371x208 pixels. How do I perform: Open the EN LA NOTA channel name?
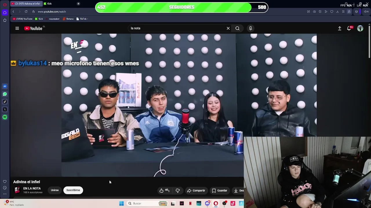click(32, 188)
